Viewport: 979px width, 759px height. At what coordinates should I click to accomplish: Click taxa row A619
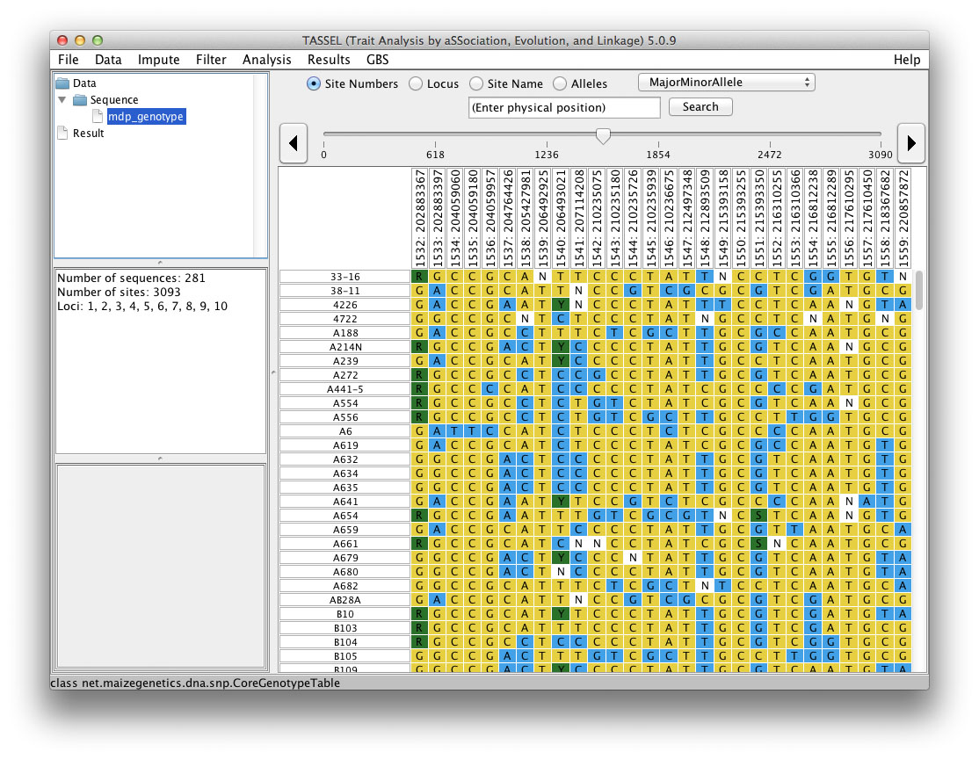(x=344, y=445)
